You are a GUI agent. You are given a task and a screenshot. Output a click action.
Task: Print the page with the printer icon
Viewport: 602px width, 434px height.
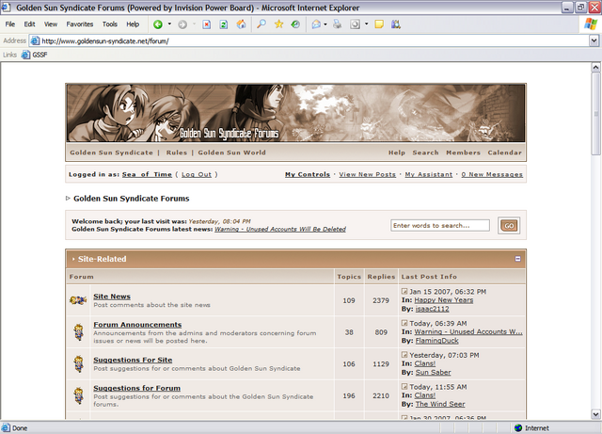point(338,24)
